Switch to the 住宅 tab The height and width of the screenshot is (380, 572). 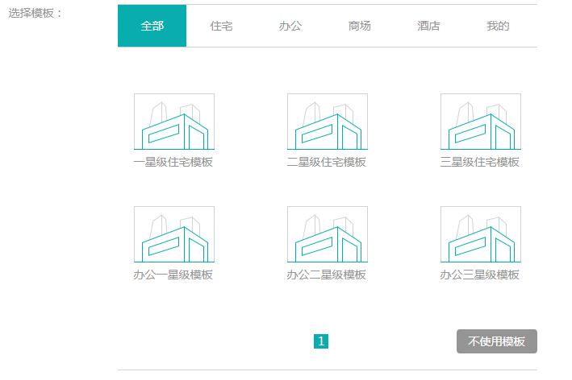pos(221,26)
